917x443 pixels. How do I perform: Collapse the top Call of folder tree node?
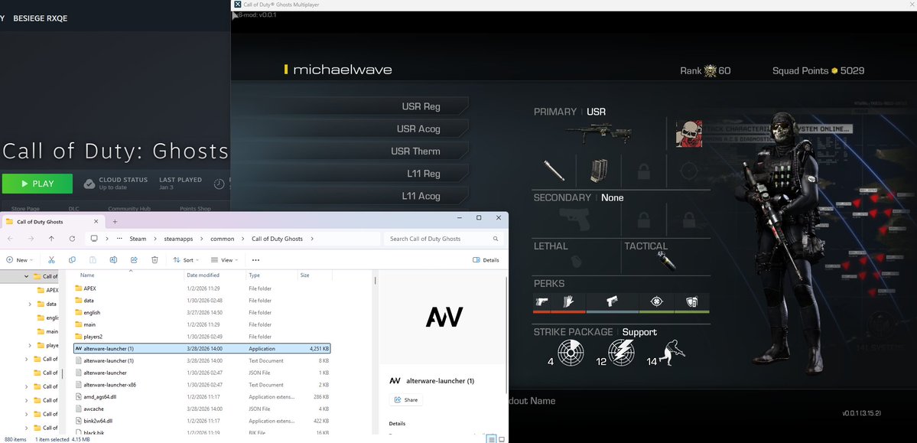click(x=26, y=276)
